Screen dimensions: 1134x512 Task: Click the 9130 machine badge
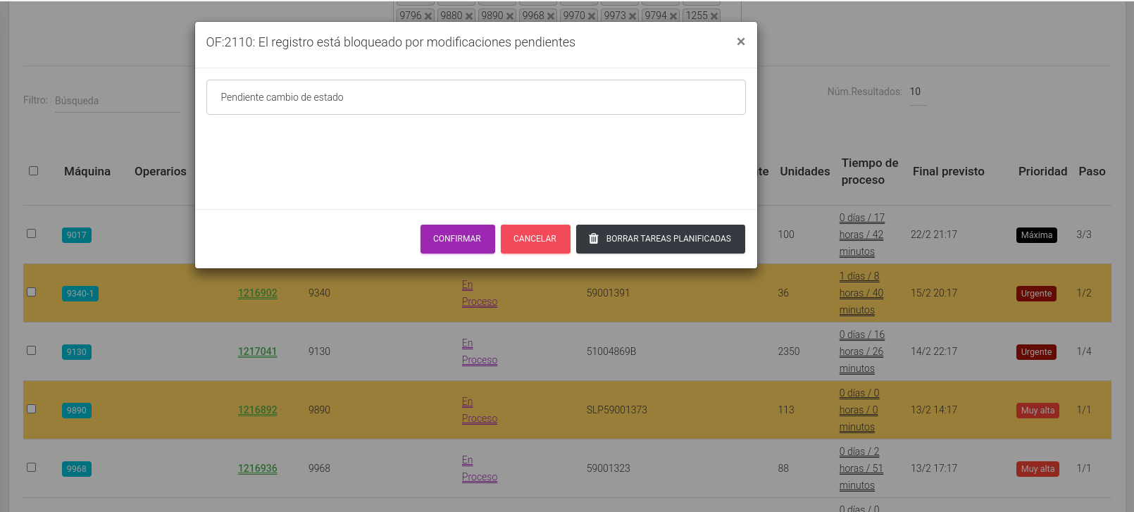pyautogui.click(x=77, y=352)
